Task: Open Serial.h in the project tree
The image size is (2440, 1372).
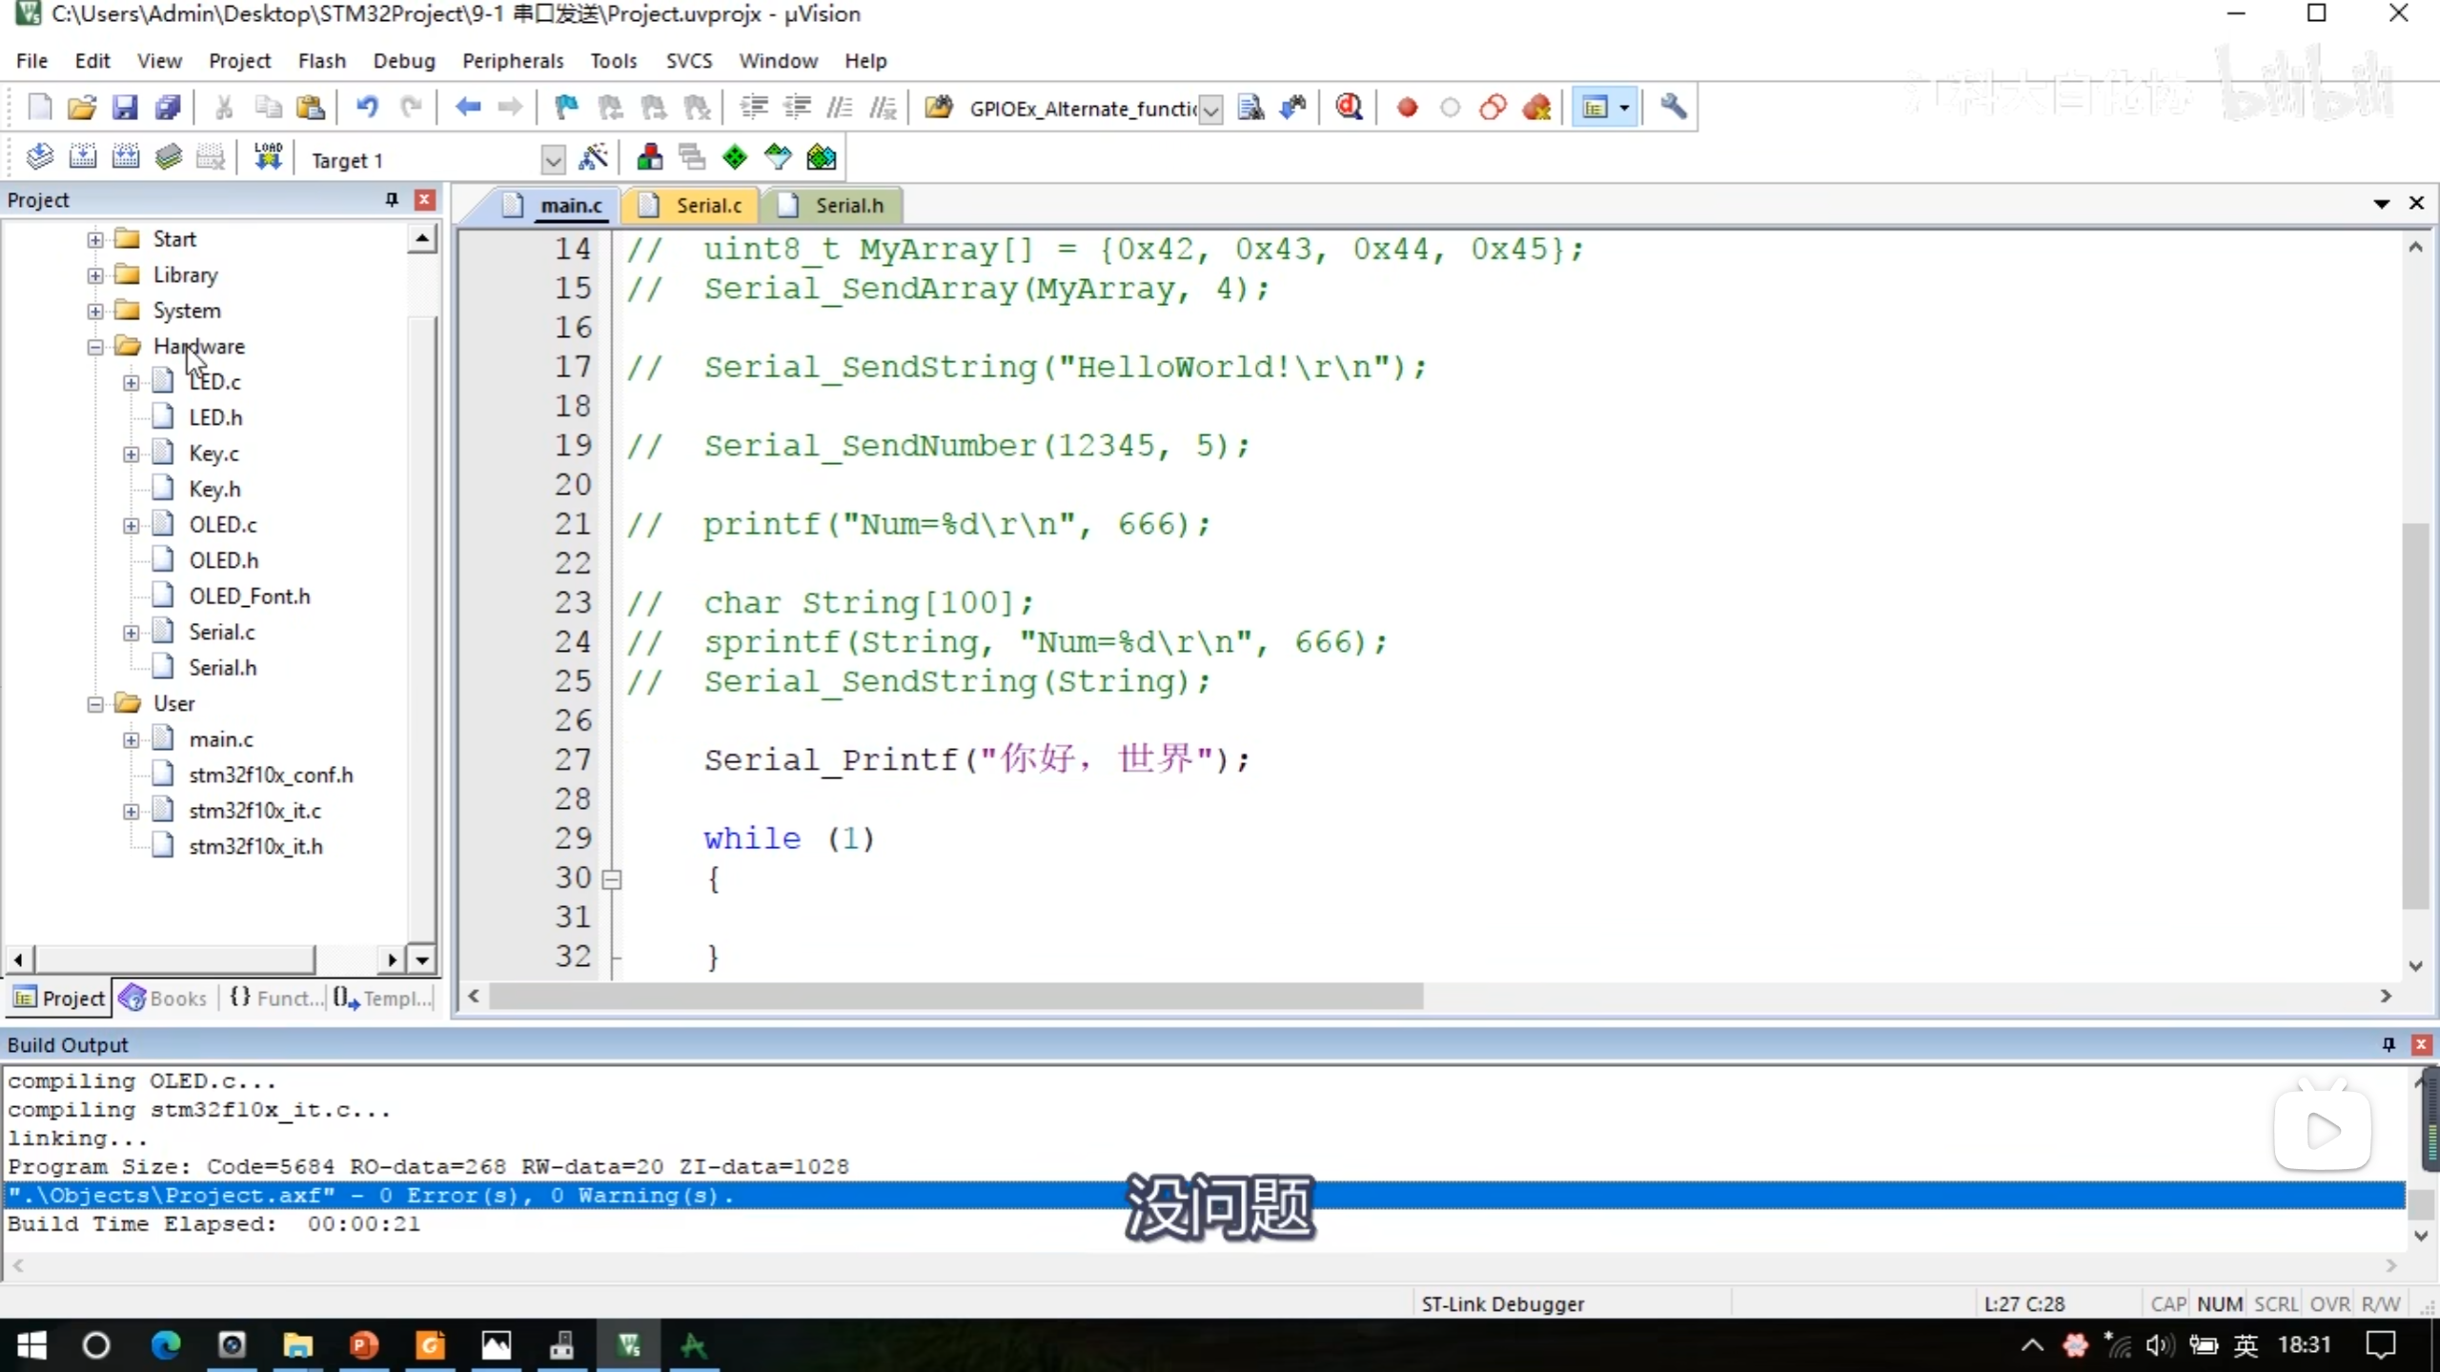Action: (x=222, y=668)
